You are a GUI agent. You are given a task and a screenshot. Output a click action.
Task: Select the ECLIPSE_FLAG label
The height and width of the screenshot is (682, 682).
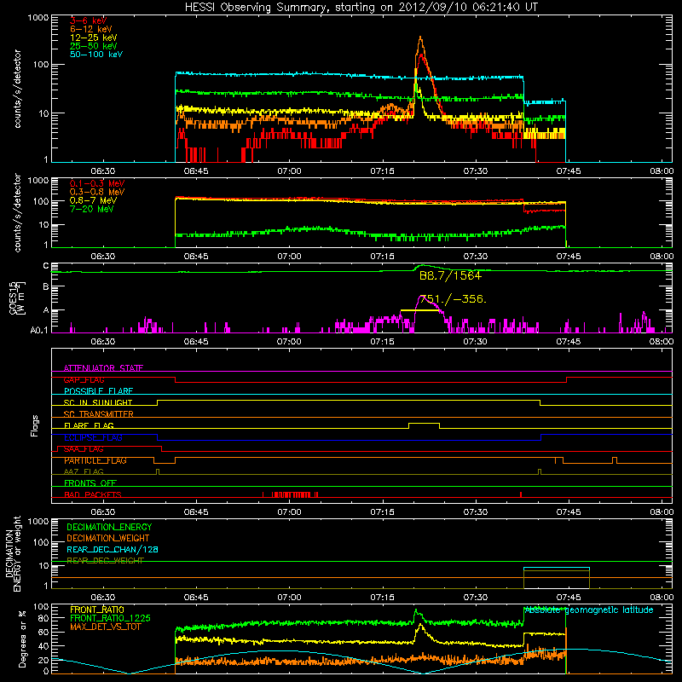(x=93, y=437)
